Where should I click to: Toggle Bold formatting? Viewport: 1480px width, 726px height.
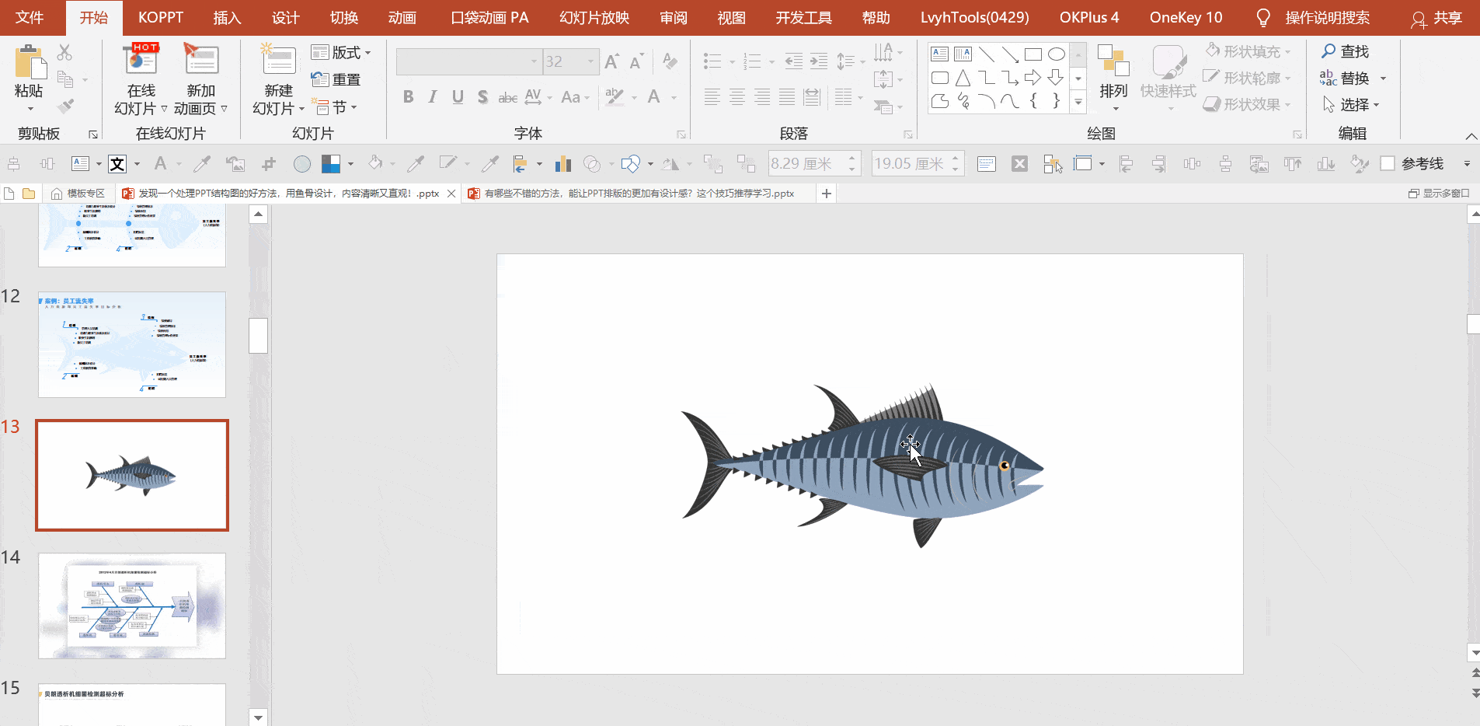point(408,97)
